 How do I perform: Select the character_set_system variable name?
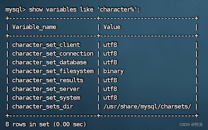[46, 98]
